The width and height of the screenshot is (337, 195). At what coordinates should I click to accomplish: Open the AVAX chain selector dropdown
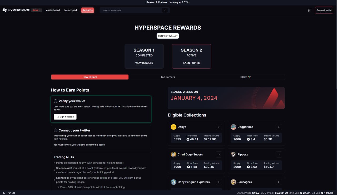coord(36,10)
